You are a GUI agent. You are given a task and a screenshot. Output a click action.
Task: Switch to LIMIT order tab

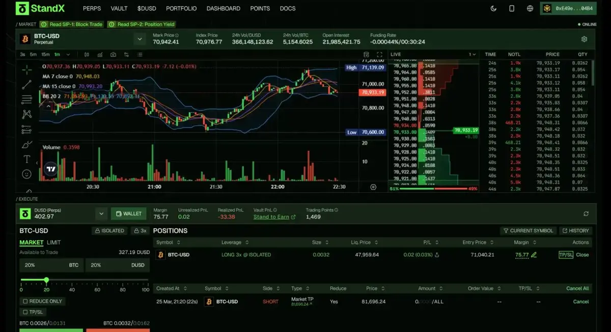54,242
